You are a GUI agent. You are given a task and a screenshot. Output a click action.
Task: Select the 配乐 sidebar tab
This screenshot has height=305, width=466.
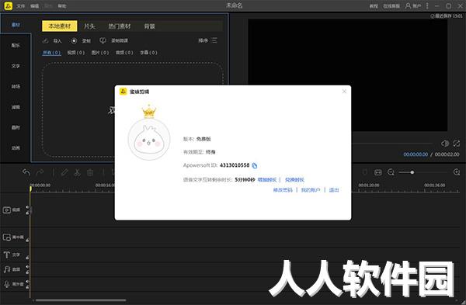(x=16, y=45)
